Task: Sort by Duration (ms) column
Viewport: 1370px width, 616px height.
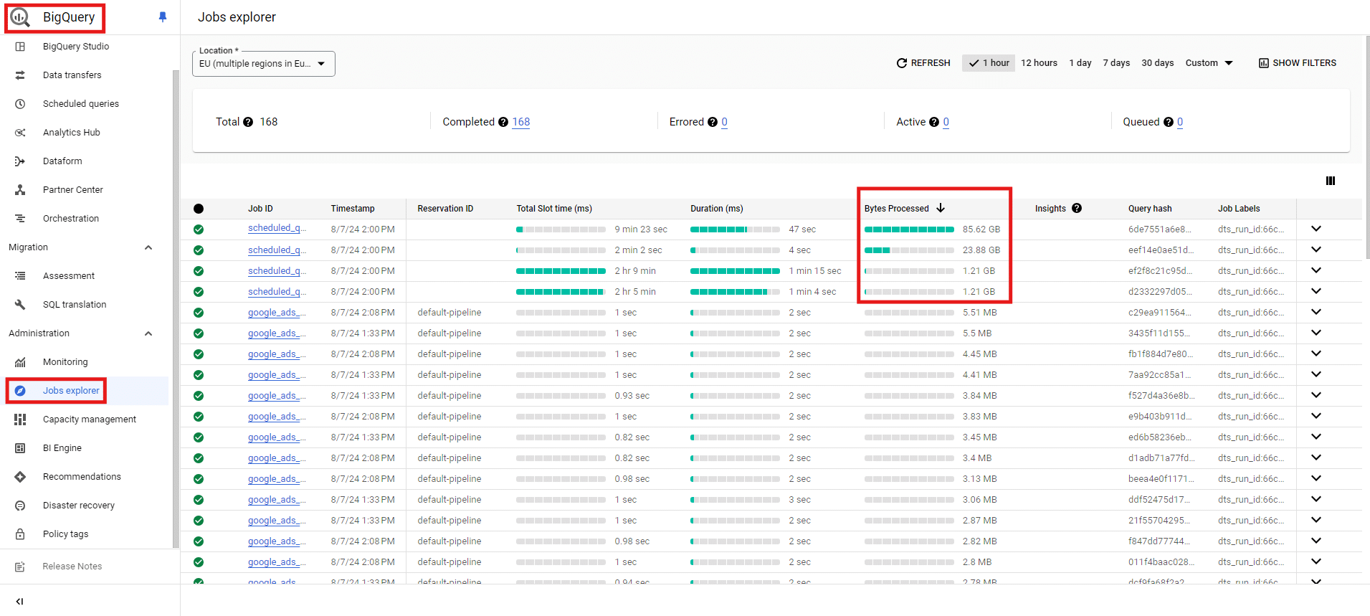Action: (x=716, y=209)
